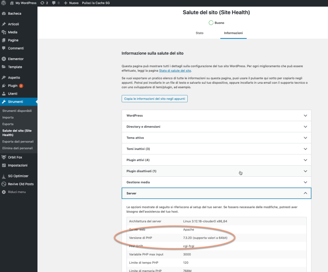Click the Pagine icon in sidebar
This screenshot has height=272, width=328.
(x=4, y=40)
